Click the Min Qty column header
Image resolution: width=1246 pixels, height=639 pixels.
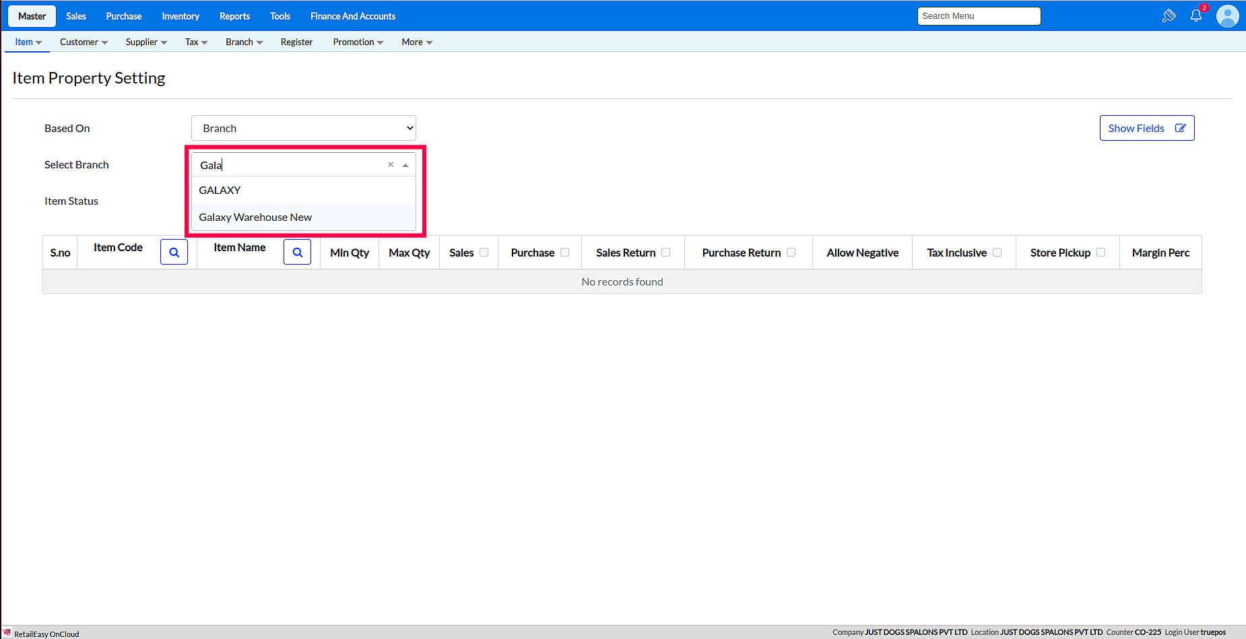pos(350,253)
